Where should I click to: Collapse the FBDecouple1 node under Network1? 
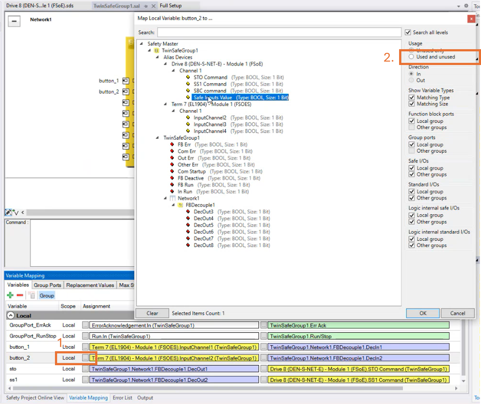172,205
